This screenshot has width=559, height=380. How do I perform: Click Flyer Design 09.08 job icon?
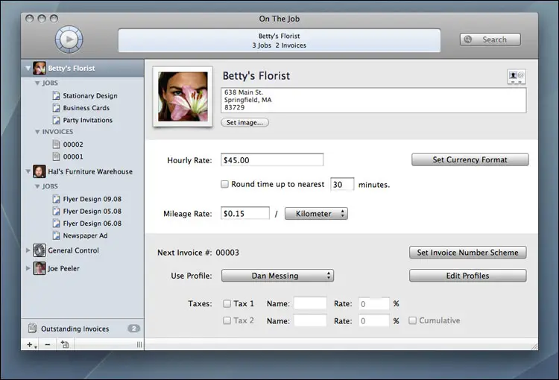(x=56, y=199)
